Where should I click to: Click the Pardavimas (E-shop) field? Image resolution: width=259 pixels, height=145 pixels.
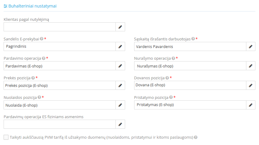click(60, 66)
